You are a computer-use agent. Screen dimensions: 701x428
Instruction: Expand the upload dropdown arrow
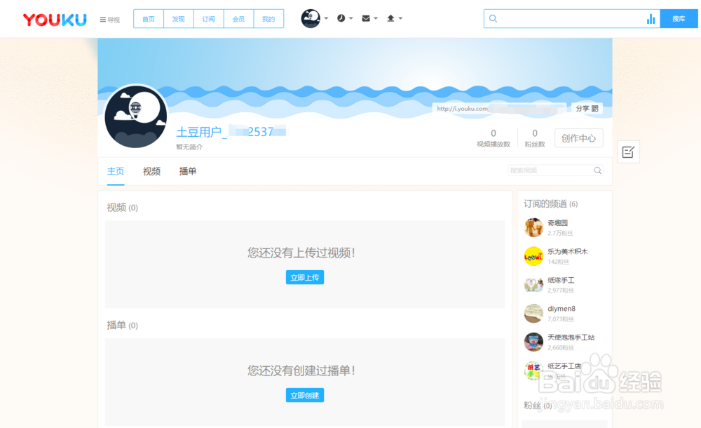400,18
